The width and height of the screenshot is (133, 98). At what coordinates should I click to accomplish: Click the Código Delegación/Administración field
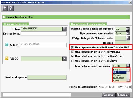pos(120,38)
